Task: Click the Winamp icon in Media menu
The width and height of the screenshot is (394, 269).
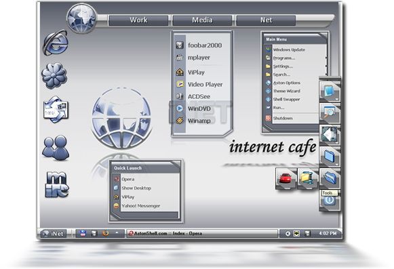Action: [x=180, y=121]
